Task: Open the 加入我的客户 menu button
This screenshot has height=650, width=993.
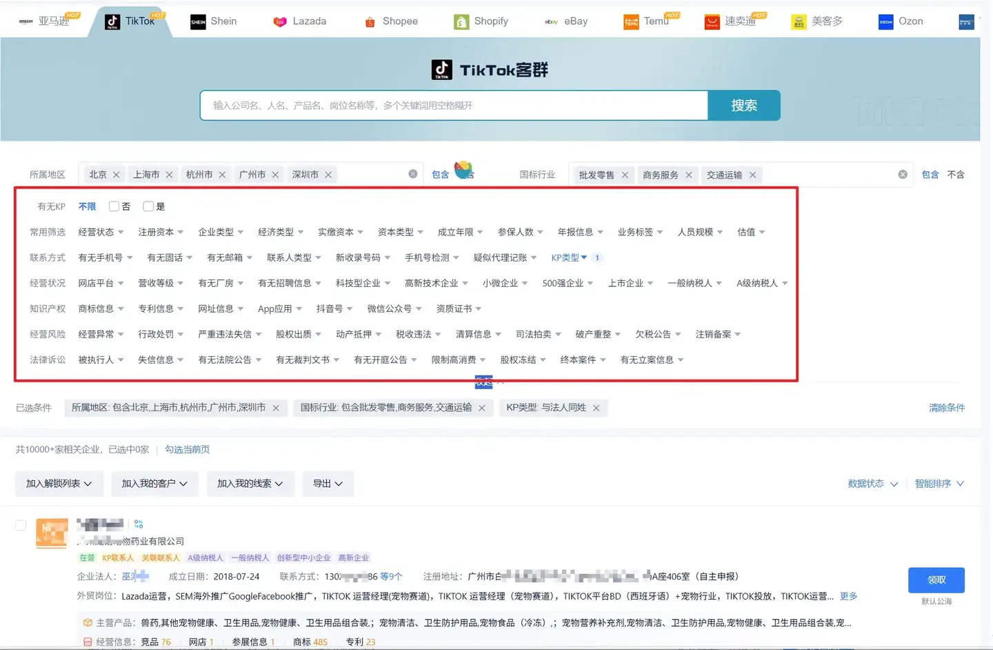Action: [154, 484]
